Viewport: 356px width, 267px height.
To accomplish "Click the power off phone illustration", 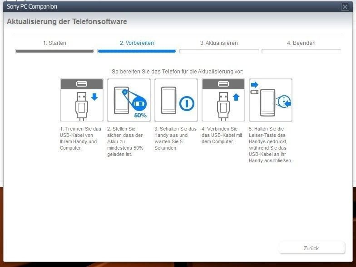I will (x=176, y=100).
